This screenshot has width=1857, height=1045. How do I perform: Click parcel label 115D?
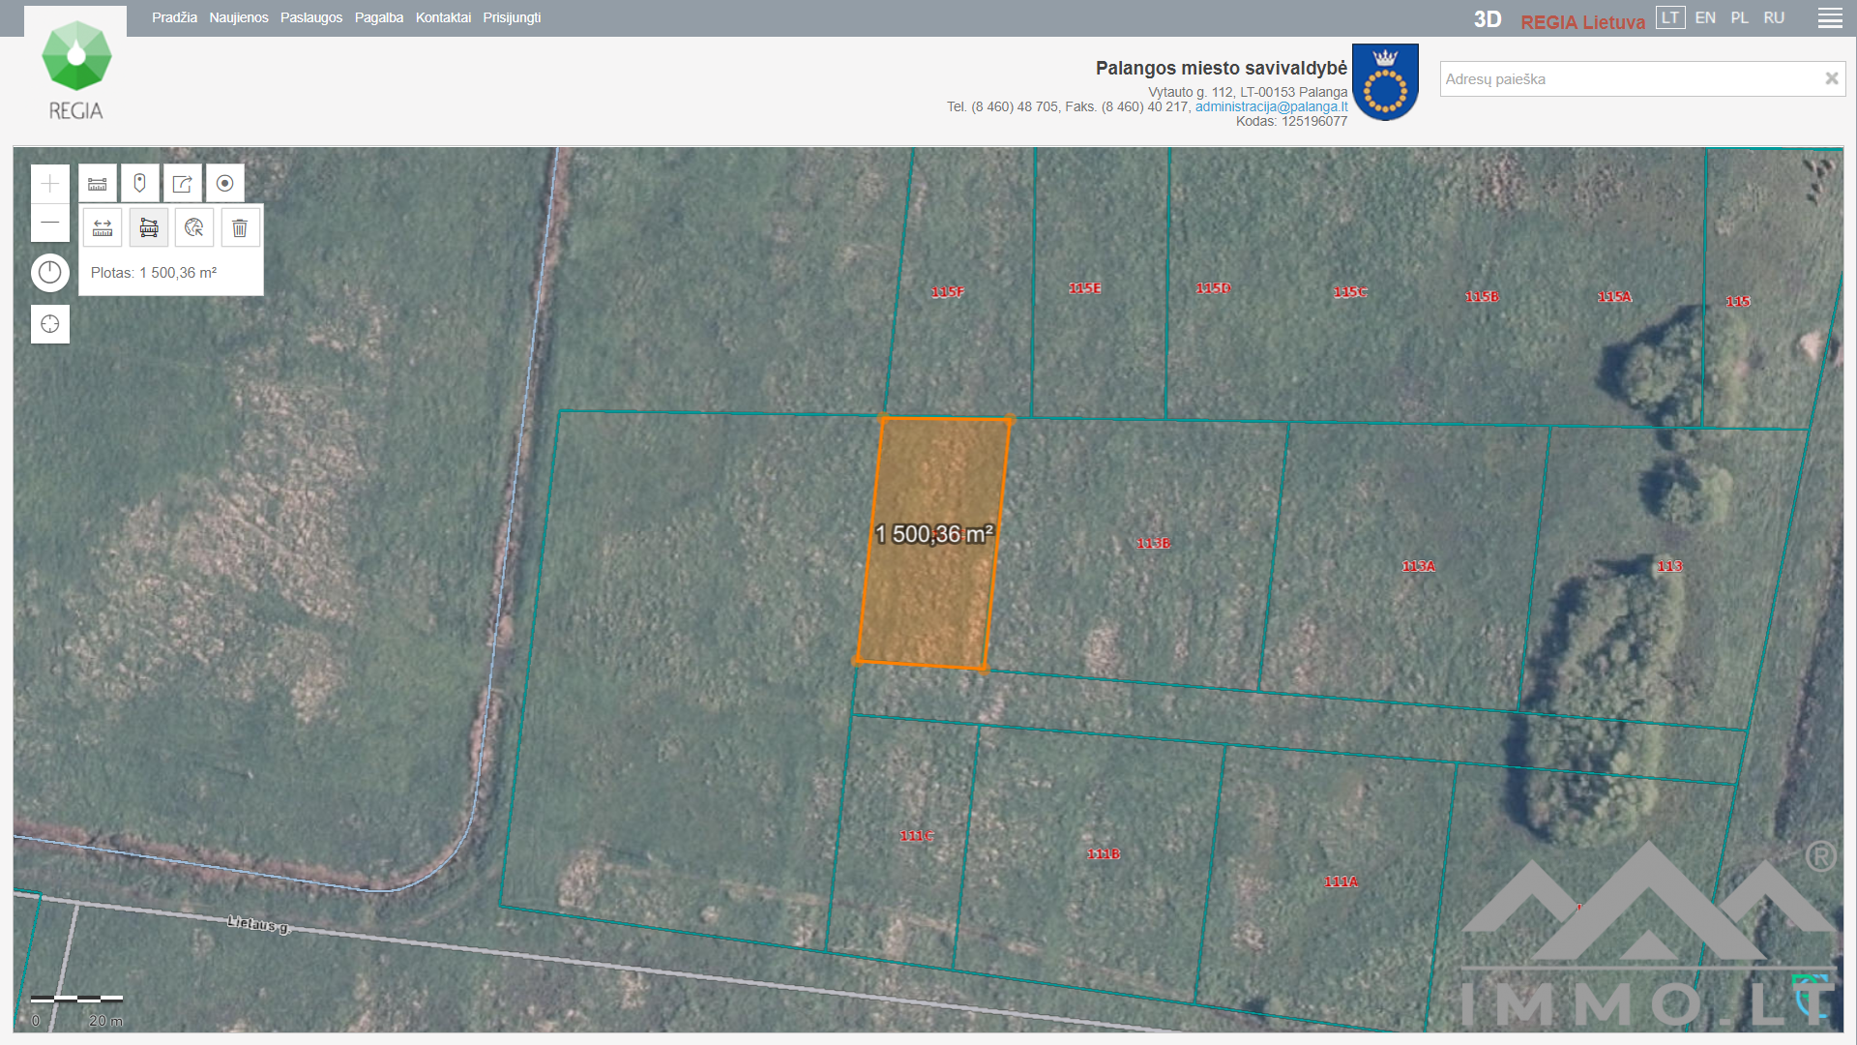tap(1213, 288)
